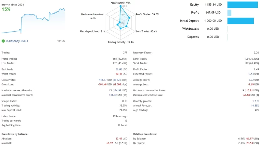Select the Drawdown by balance heading
This screenshot has height=146, width=260.
[15, 134]
